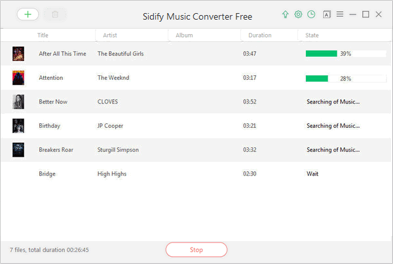393x264 pixels.
Task: Select the Bridge by High Highs row
Action: [196, 174]
